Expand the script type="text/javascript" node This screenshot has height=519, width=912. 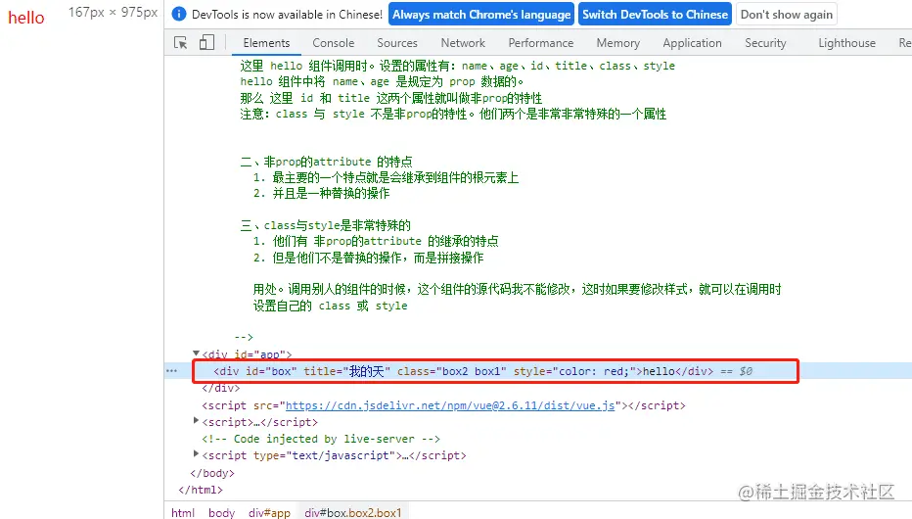(x=196, y=454)
